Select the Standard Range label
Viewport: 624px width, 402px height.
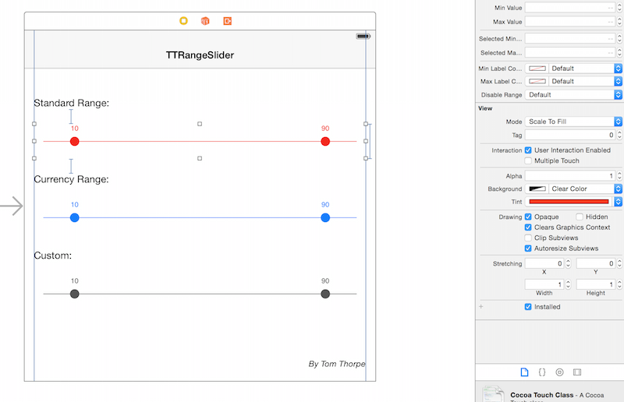tap(71, 103)
